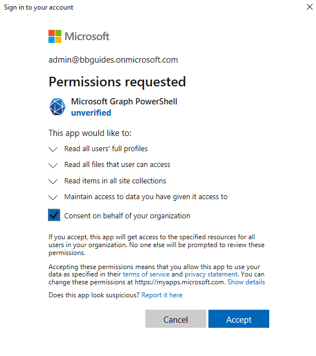
Task: Close the sign-in dialog window
Action: click(310, 7)
